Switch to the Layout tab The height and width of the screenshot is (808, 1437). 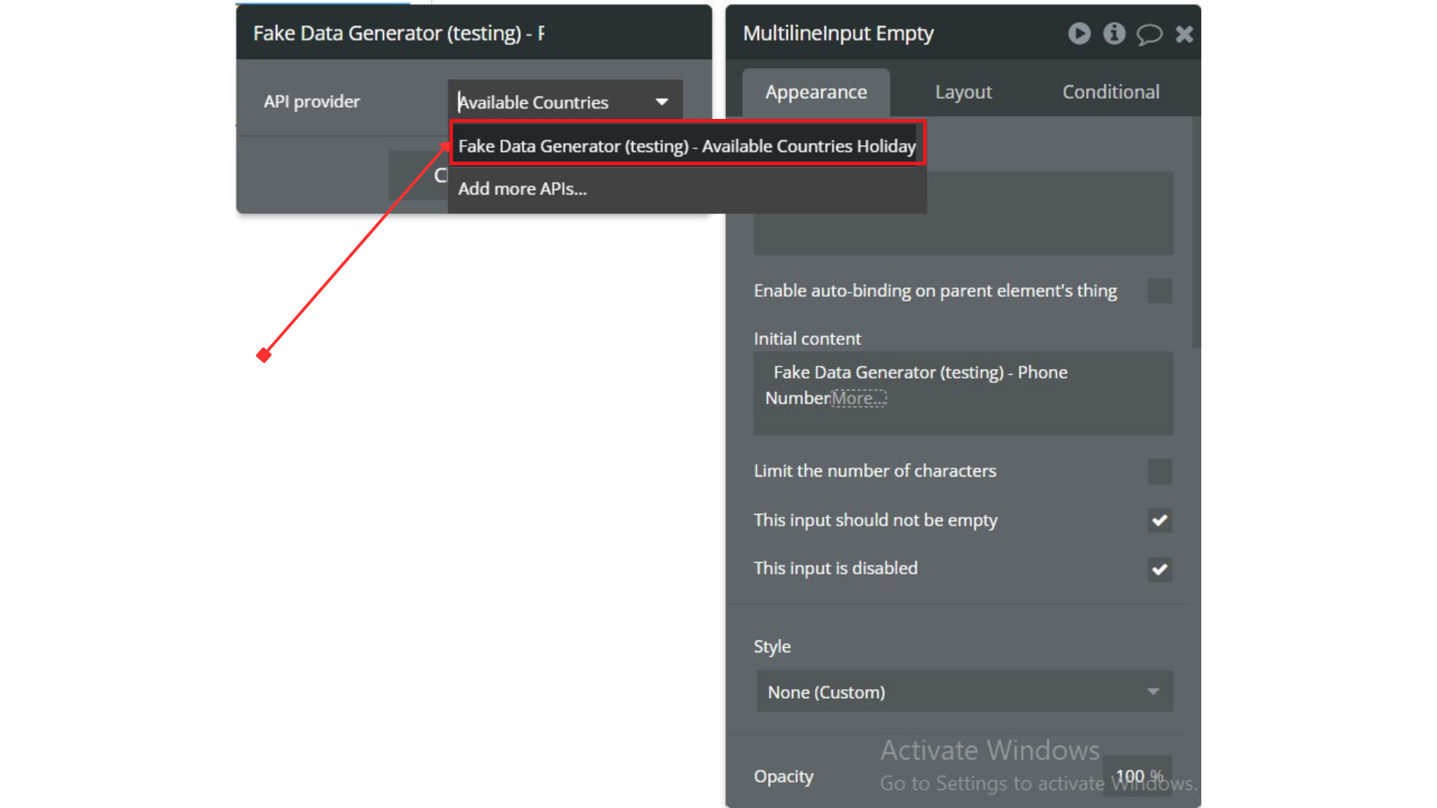963,92
